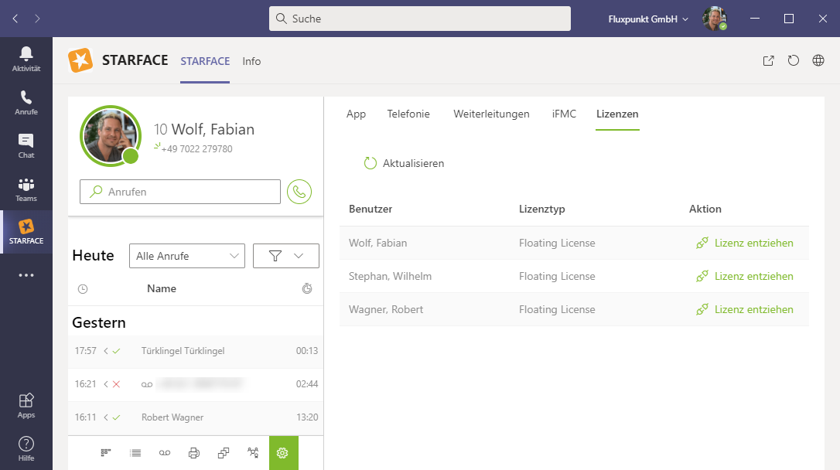This screenshot has width=840, height=470.
Task: Open the Telefonie settings tab
Action: pos(408,114)
